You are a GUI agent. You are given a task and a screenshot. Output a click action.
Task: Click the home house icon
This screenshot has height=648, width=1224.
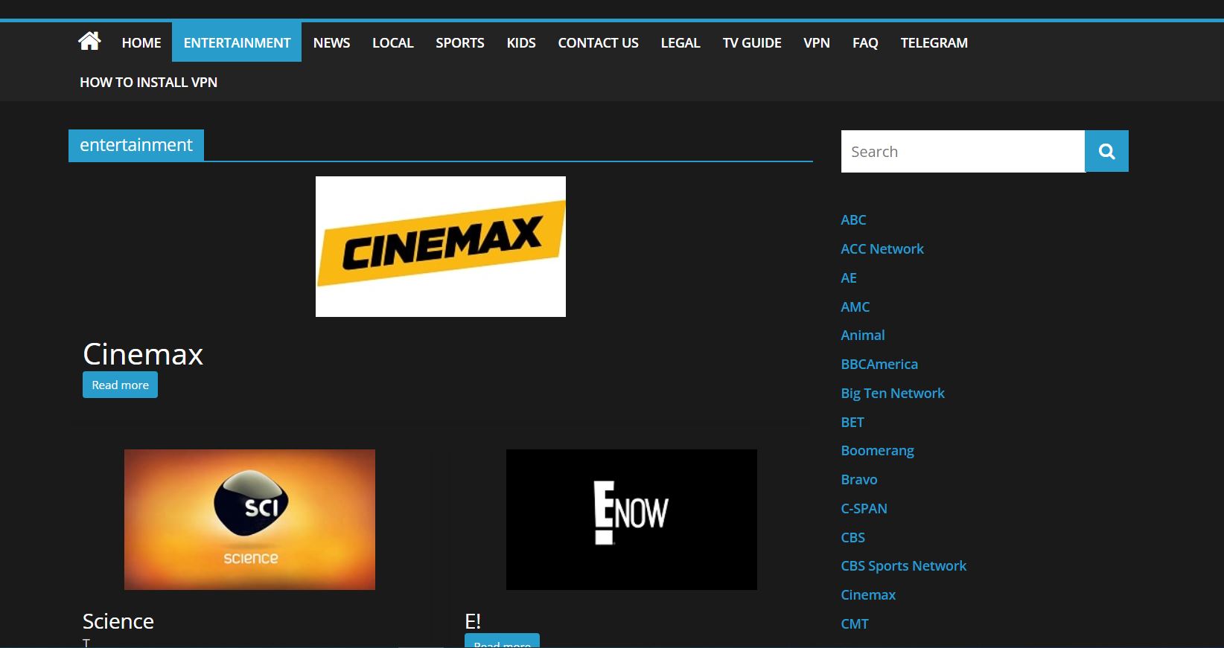point(89,41)
